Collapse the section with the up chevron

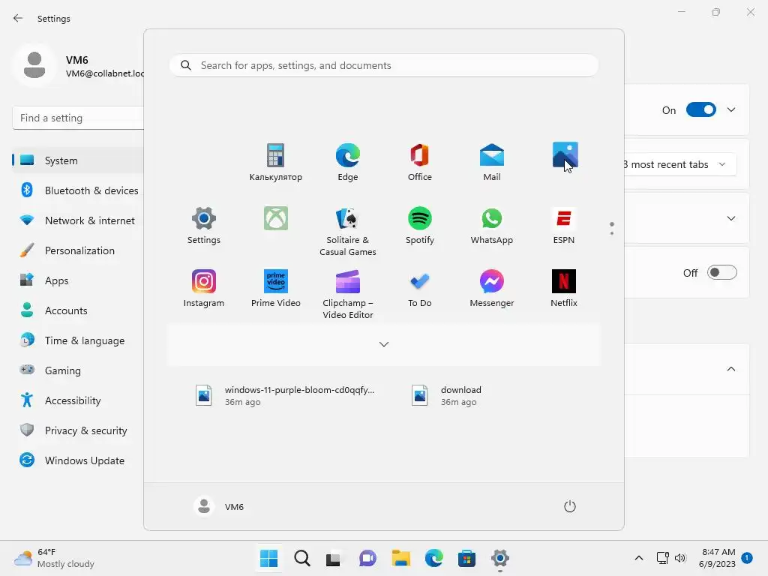[731, 369]
